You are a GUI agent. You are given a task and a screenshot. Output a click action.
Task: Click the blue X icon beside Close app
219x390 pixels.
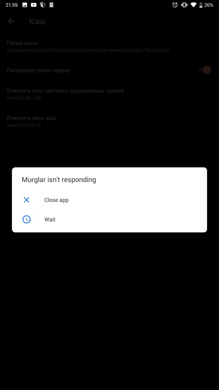tap(26, 200)
